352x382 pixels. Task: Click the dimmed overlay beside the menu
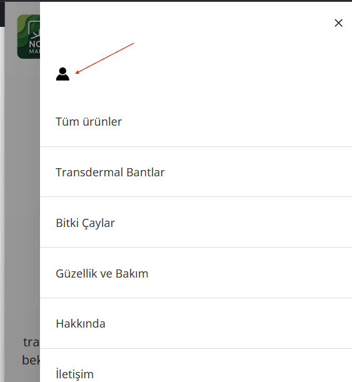tap(22, 195)
